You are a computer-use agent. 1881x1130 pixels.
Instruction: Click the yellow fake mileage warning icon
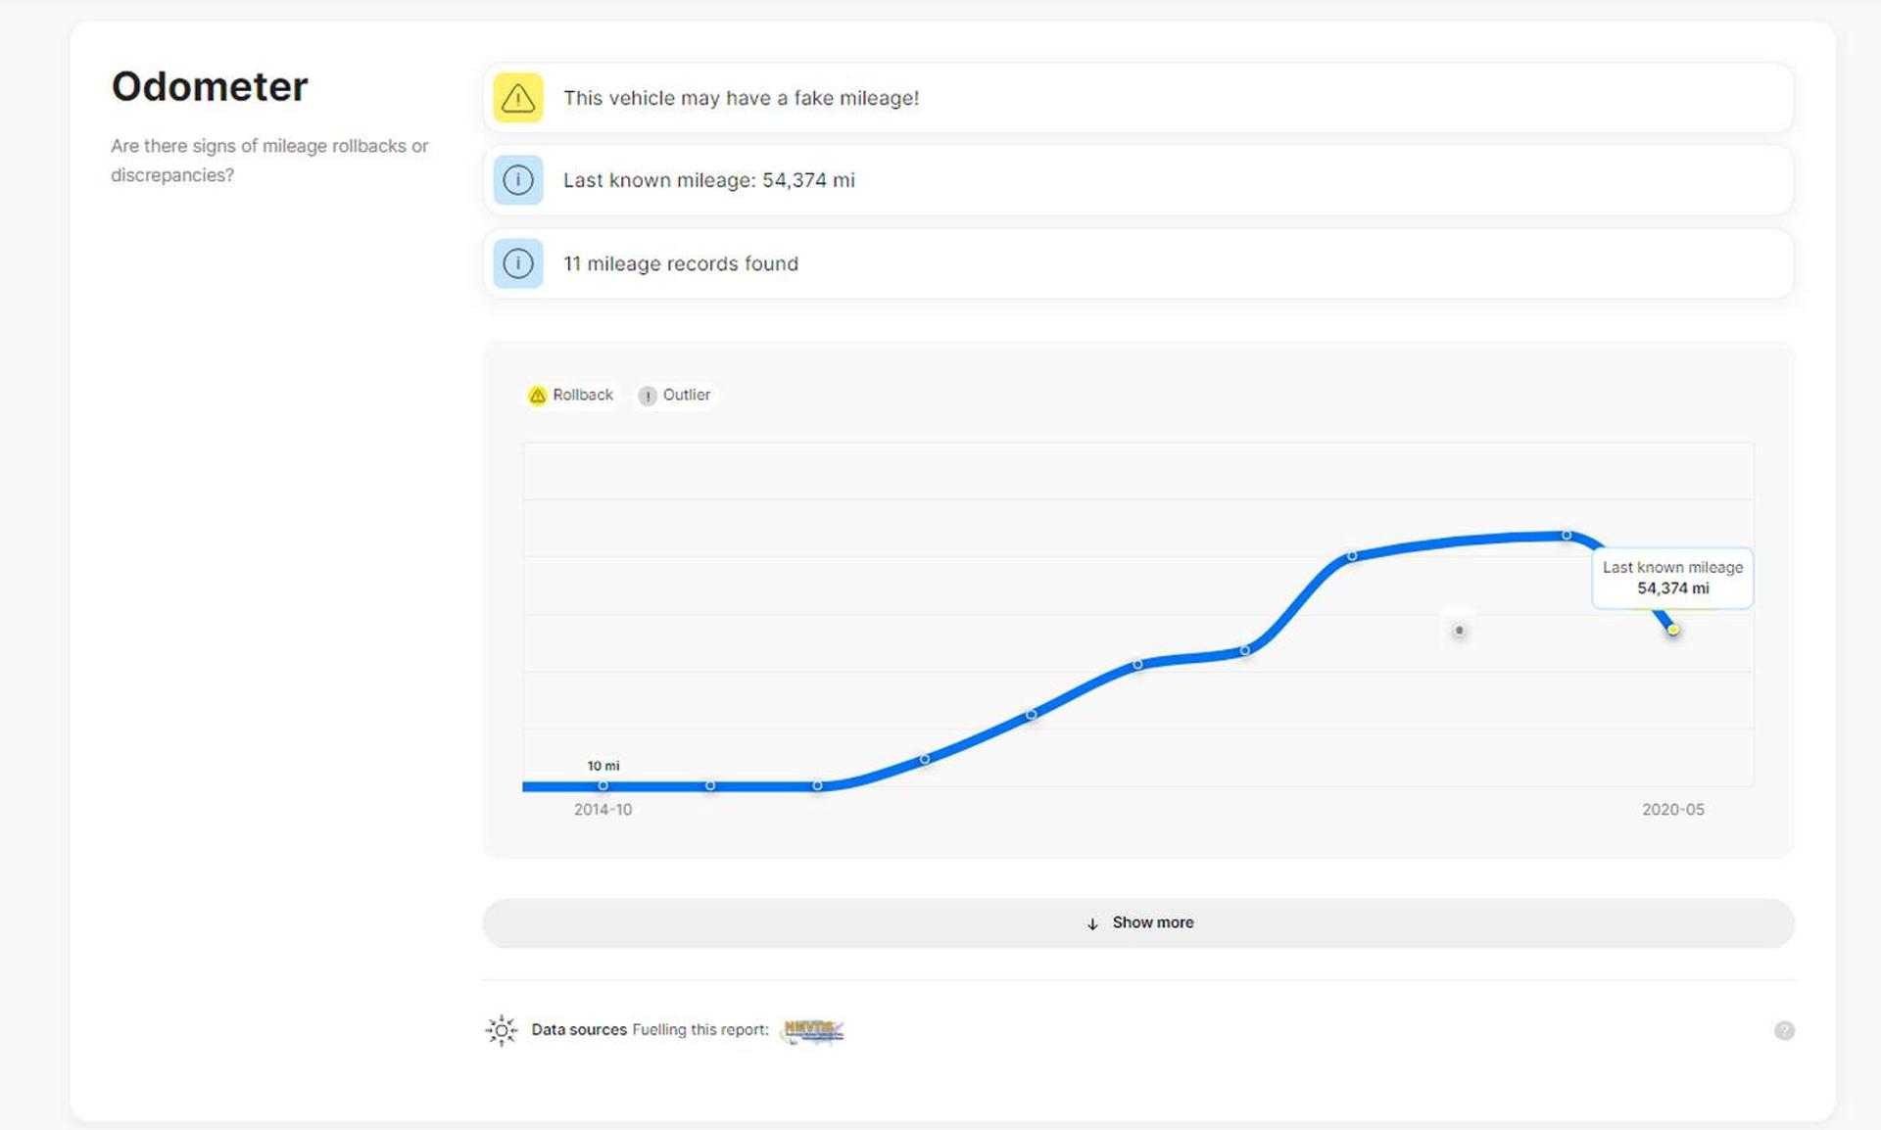click(517, 98)
